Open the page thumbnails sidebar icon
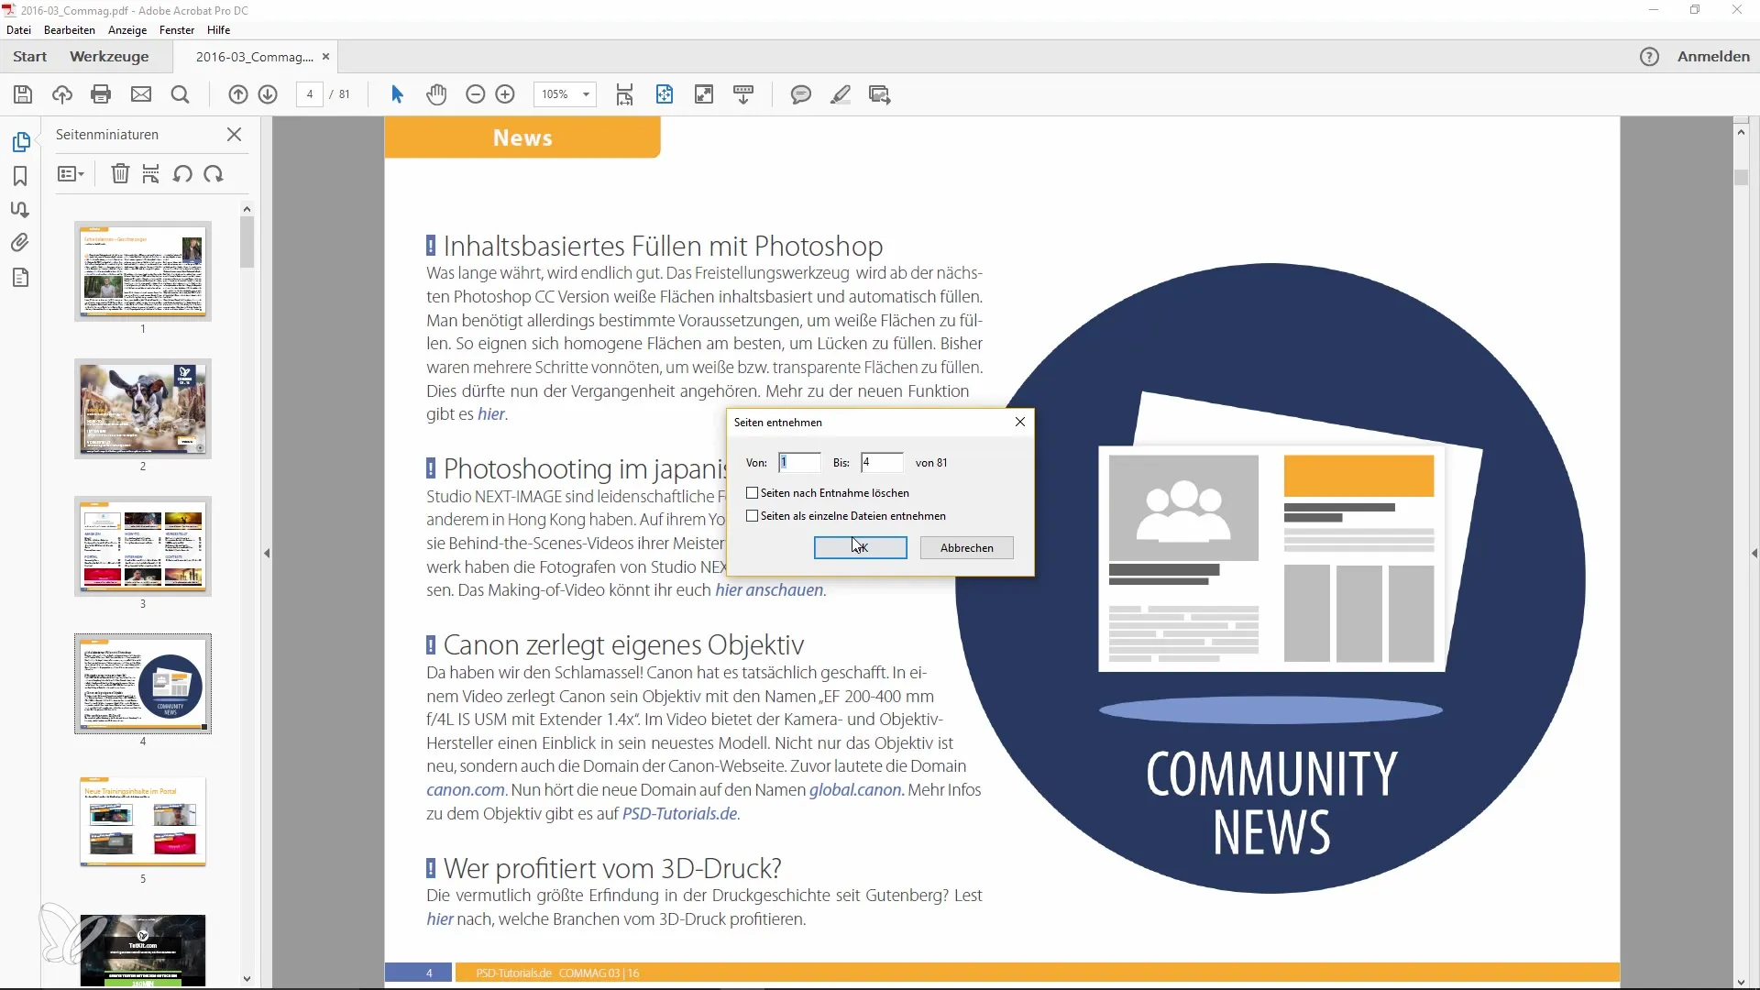The image size is (1760, 990). click(21, 142)
